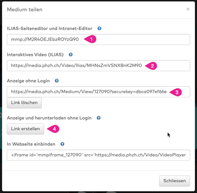Click pink marker number 2
Image resolution: width=197 pixels, height=193 pixels.
pyautogui.click(x=151, y=66)
